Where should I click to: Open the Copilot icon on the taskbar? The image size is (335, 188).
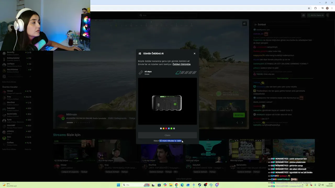click(165, 185)
